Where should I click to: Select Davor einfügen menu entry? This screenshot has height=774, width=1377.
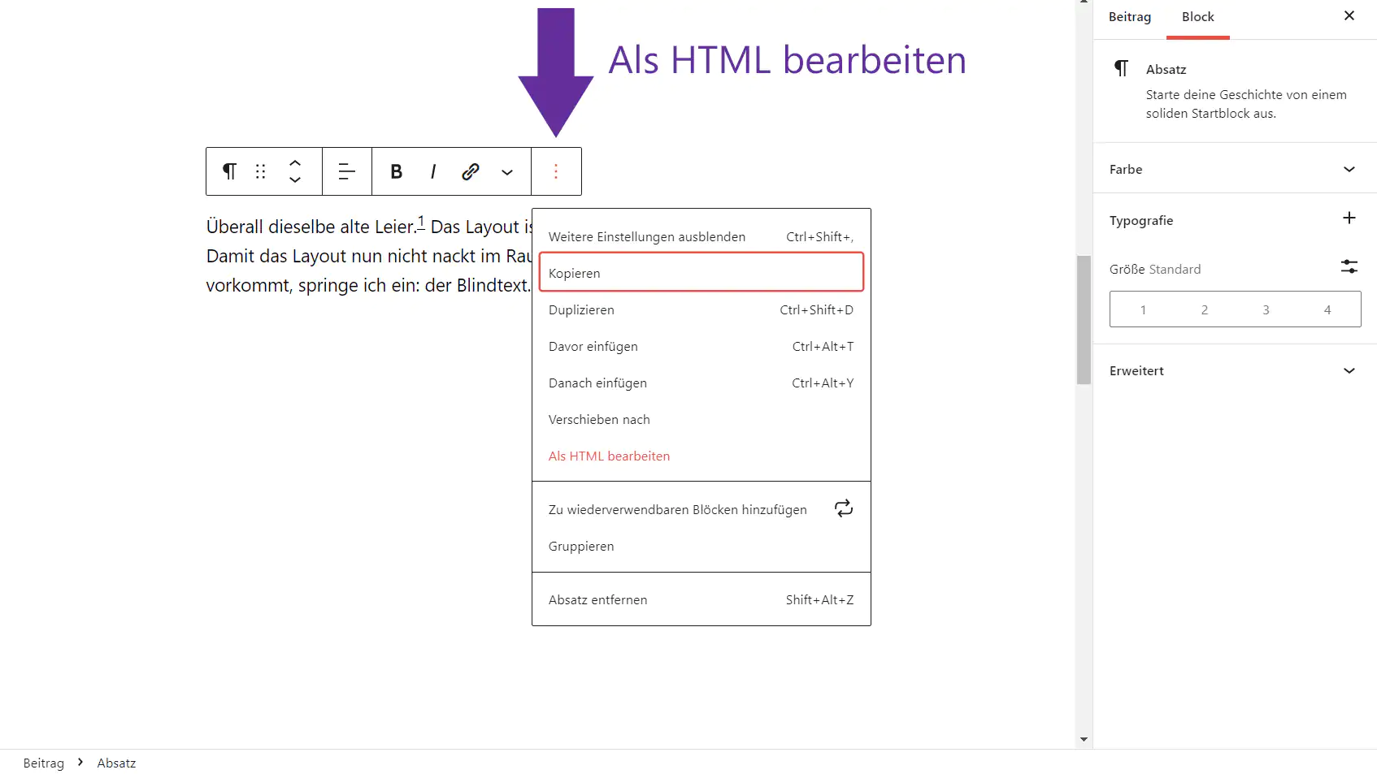702,346
